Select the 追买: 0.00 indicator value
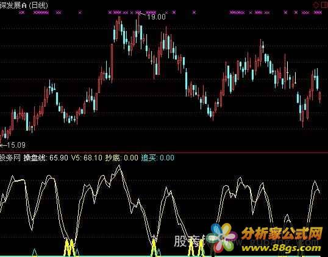 [158, 158]
